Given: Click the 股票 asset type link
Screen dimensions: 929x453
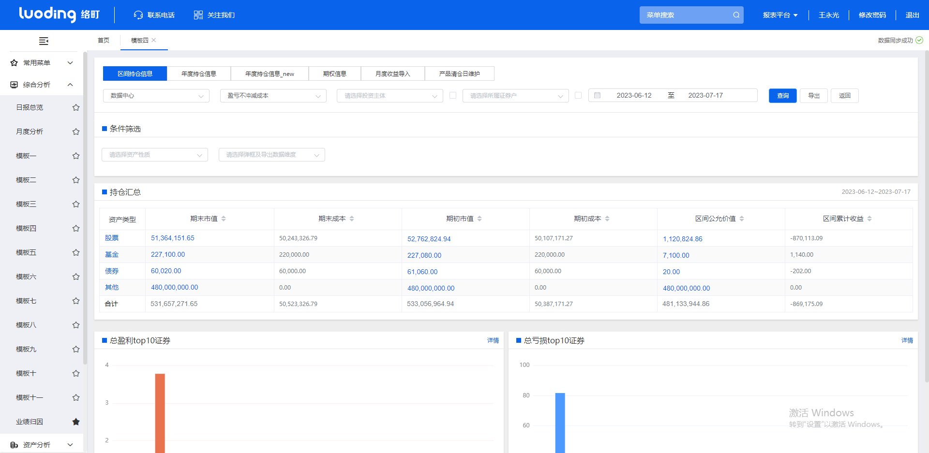Looking at the screenshot, I should (112, 238).
